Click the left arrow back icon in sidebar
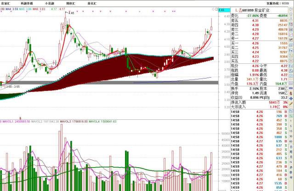Image resolution: width=294 pixels, height=191 pixels. point(291,9)
